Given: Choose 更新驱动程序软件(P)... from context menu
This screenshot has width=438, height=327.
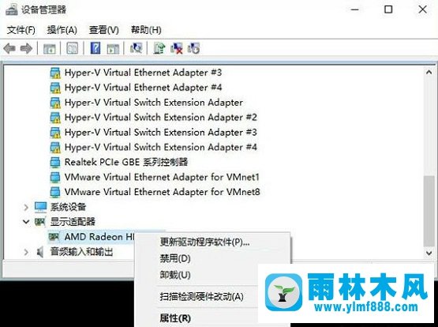Looking at the screenshot, I should [204, 242].
